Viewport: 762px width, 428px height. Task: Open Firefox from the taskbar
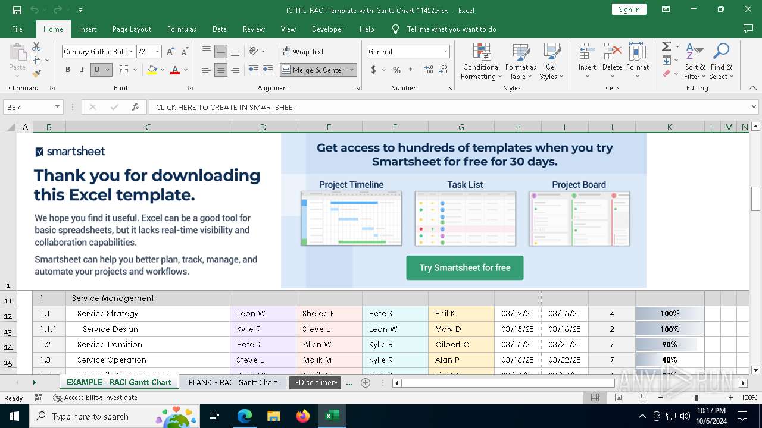[303, 416]
